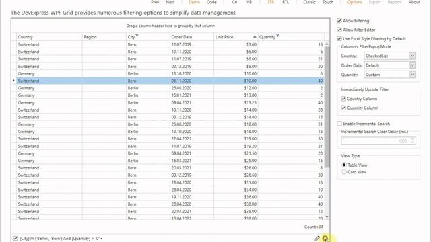This screenshot has width=431, height=242.
Task: Open filter editor with pencil icon
Action: [317, 238]
